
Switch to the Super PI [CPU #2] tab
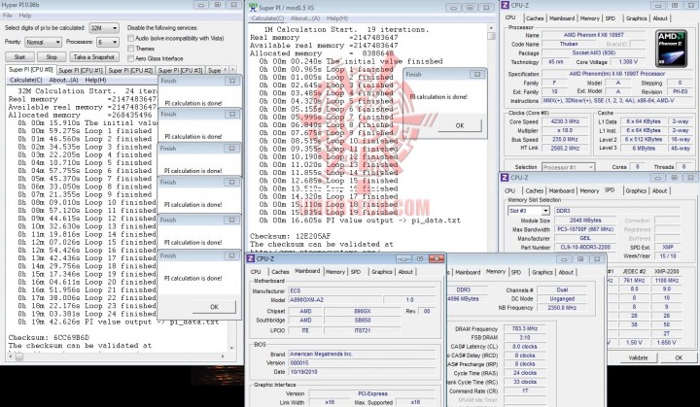click(130, 71)
